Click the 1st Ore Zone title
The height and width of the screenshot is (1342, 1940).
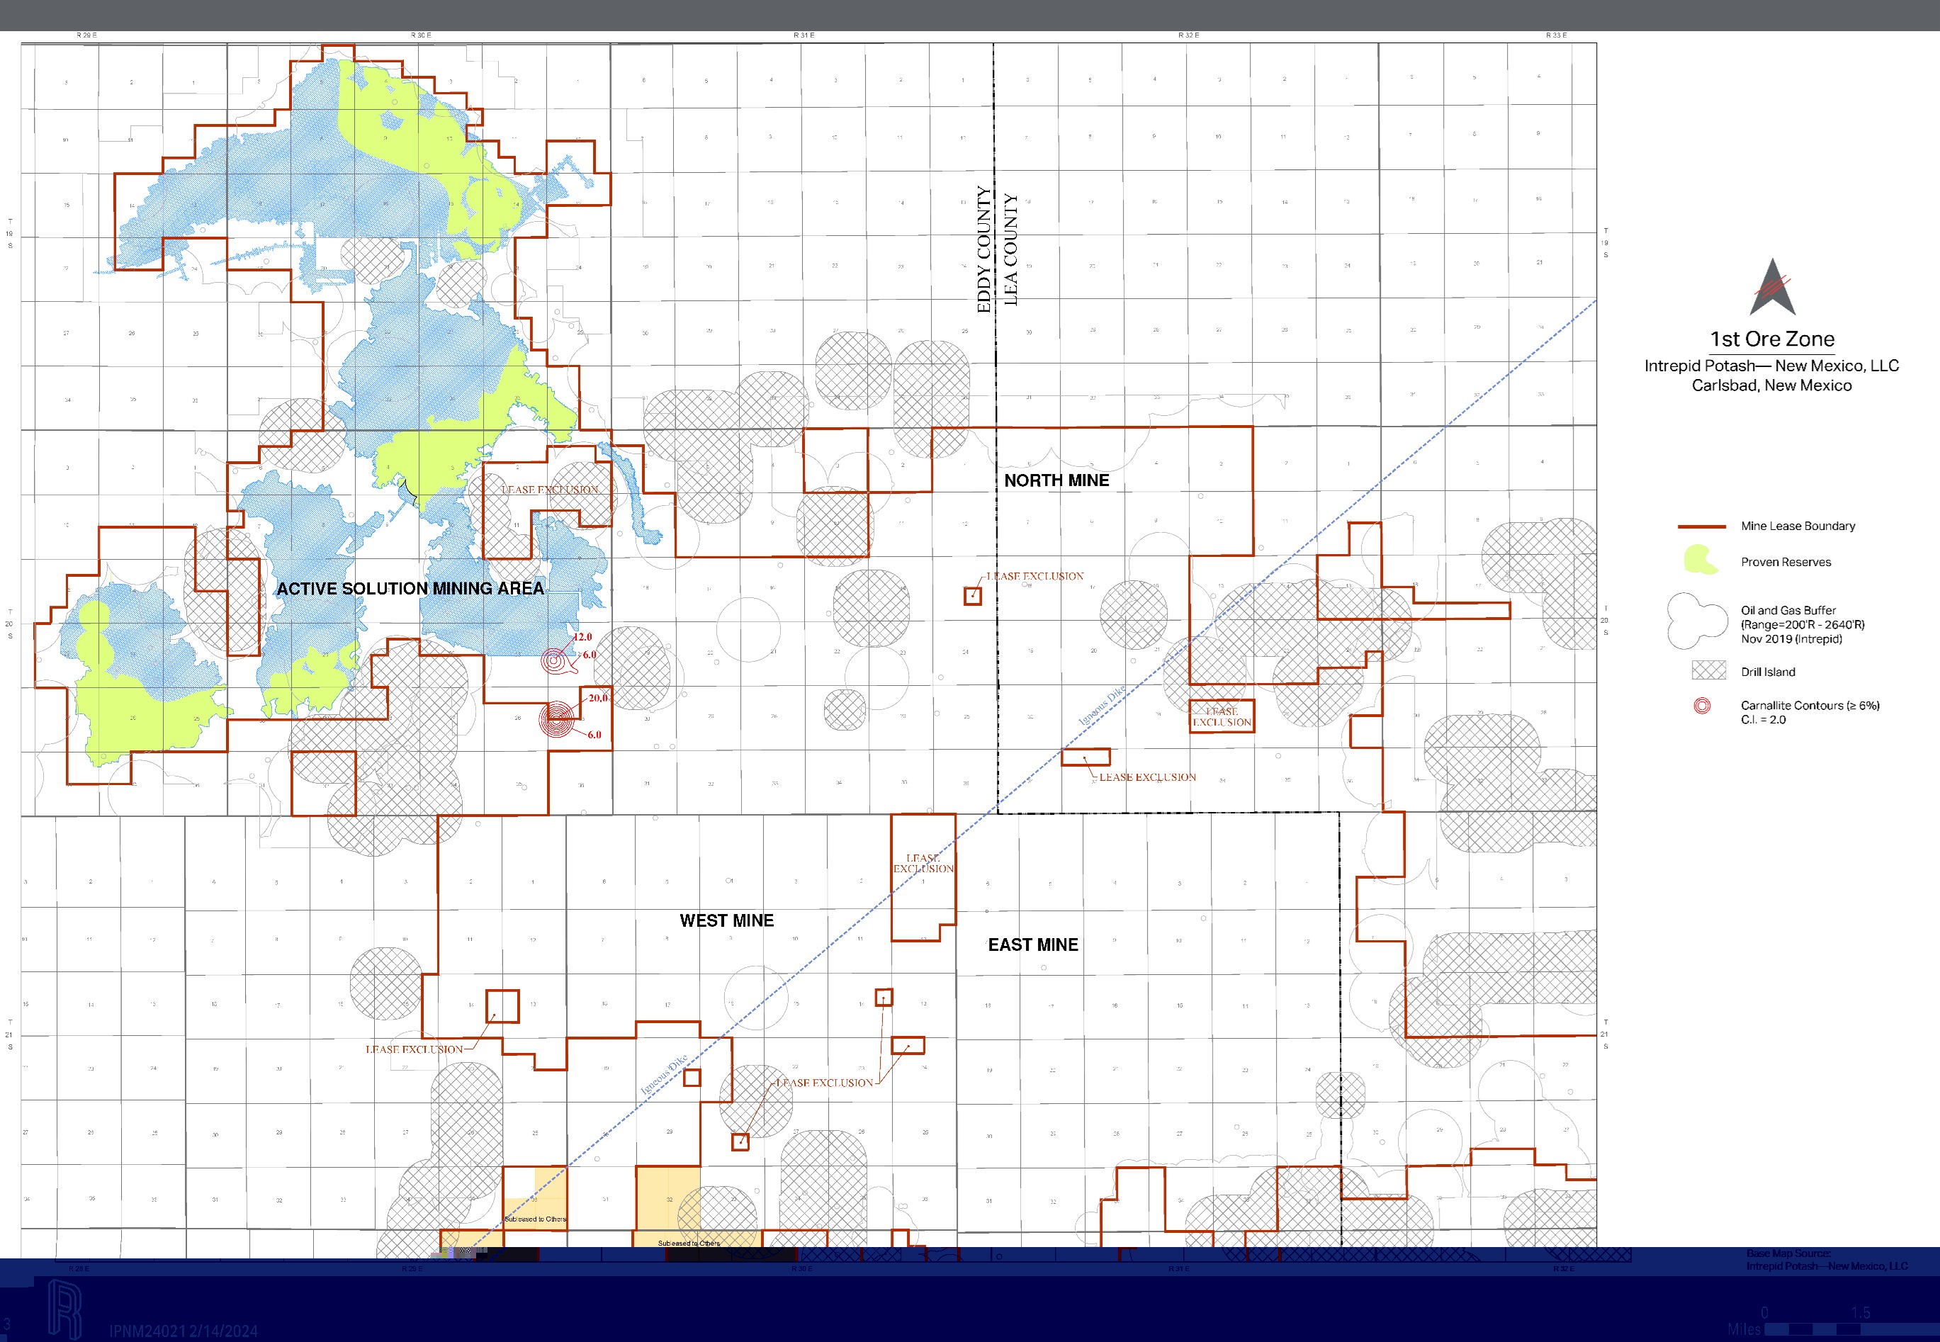(x=1772, y=339)
